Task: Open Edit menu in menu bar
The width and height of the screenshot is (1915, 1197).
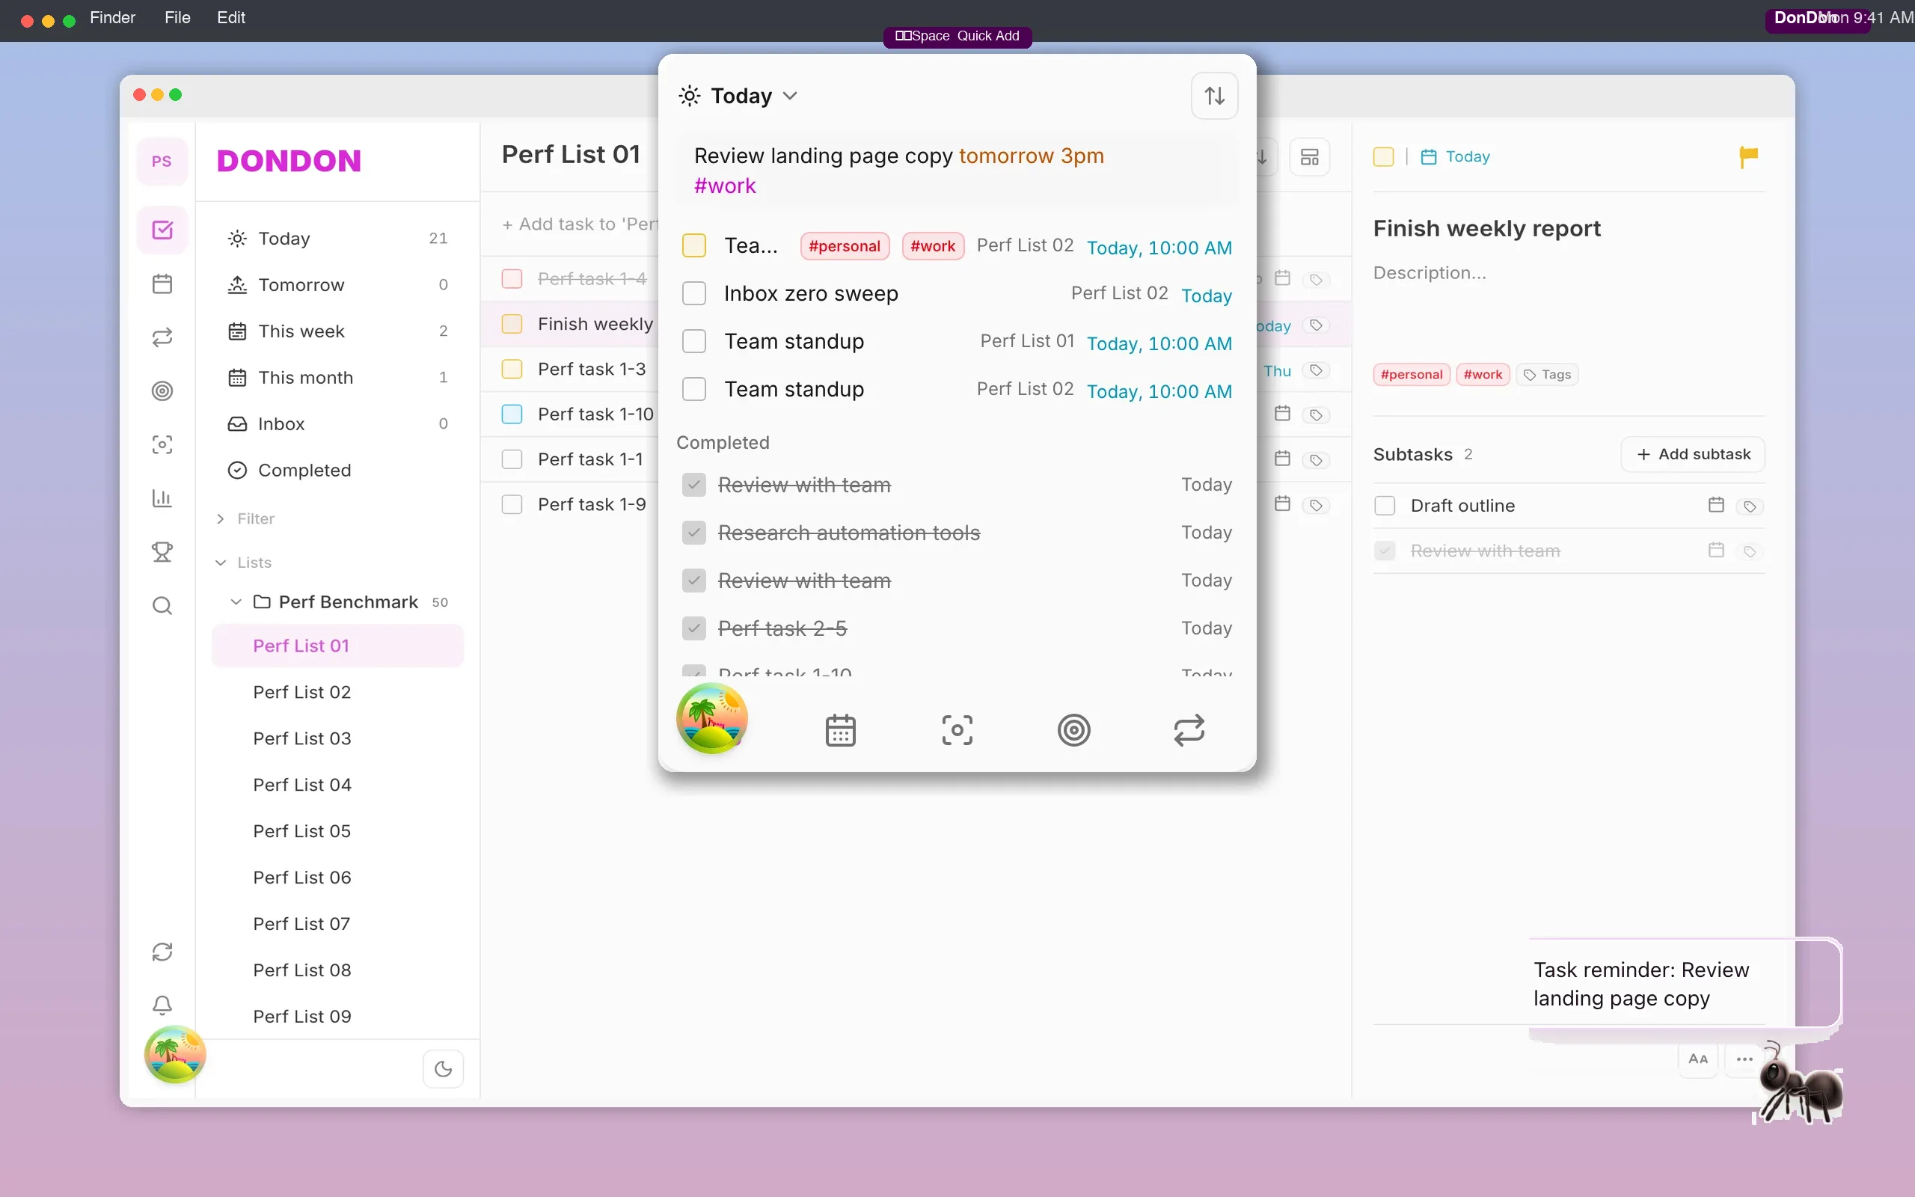Action: coord(231,17)
